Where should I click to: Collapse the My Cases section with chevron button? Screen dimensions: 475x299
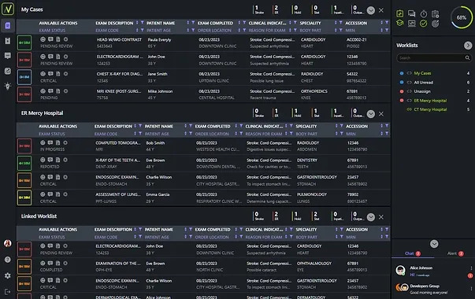click(371, 10)
